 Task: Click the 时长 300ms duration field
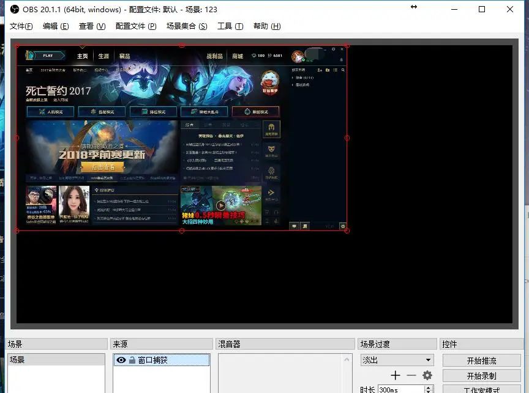401,389
